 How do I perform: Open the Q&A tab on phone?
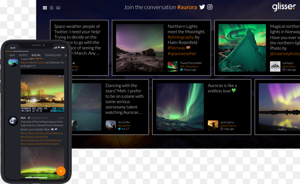coord(12,55)
